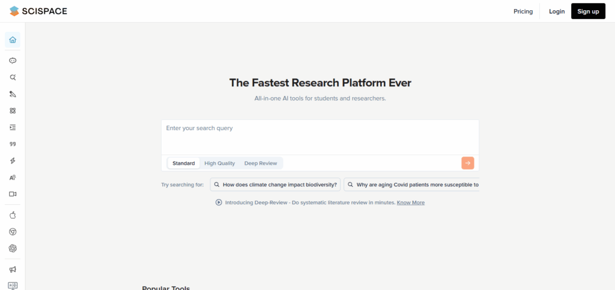
Task: Open the quotation marks citation icon
Action: click(13, 144)
